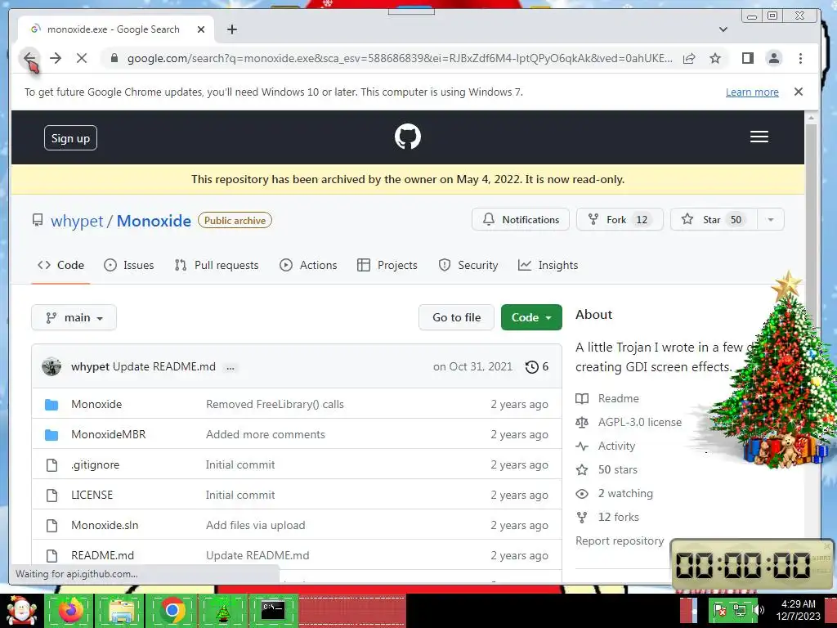Click the browser Forward arrow
837x628 pixels.
pyautogui.click(x=56, y=58)
